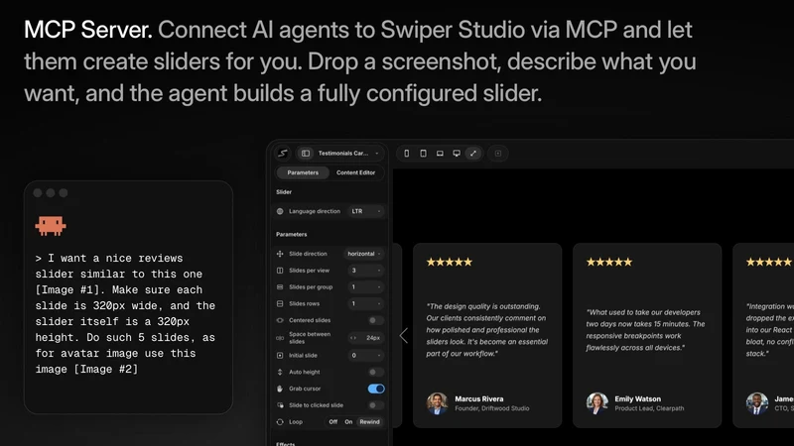Set Loop to On
This screenshot has width=794, height=446.
[348, 422]
